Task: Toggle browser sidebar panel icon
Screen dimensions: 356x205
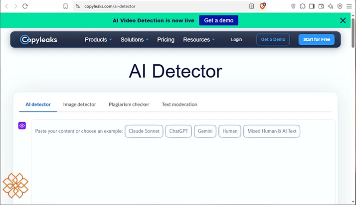Action: 312,6
